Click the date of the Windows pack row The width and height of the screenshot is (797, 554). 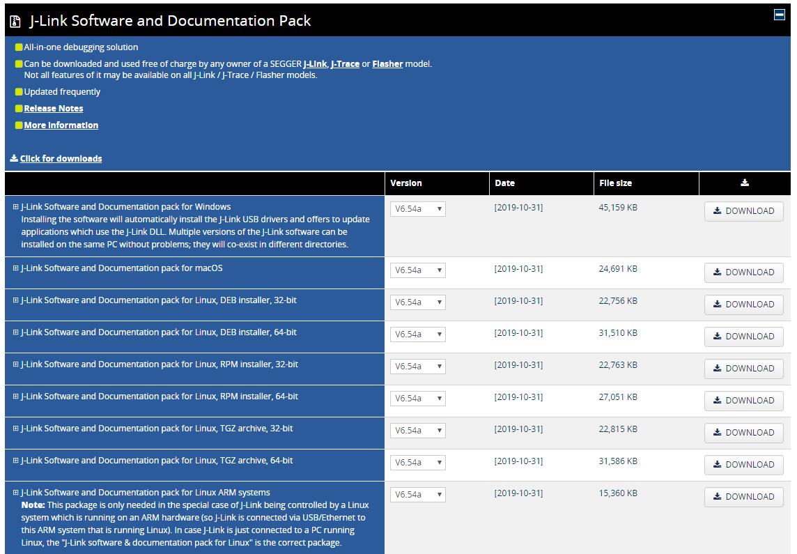(518, 208)
